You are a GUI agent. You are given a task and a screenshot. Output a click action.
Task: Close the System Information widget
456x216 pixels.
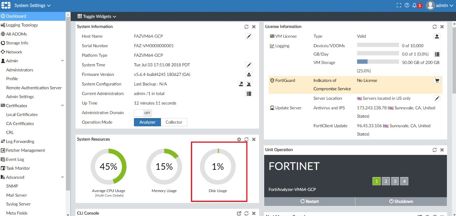pos(254,27)
